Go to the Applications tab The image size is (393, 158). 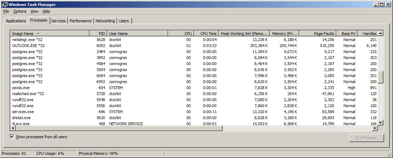(16, 21)
